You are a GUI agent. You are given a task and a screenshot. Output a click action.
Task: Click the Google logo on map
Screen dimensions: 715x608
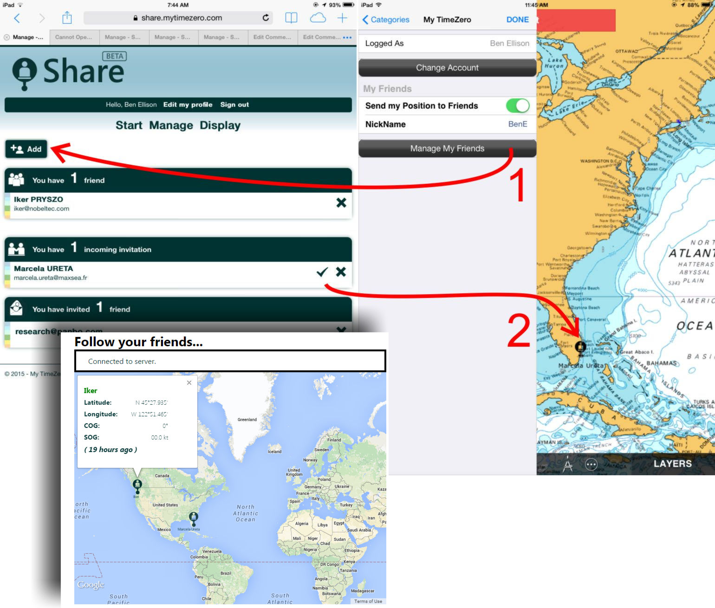(x=91, y=585)
